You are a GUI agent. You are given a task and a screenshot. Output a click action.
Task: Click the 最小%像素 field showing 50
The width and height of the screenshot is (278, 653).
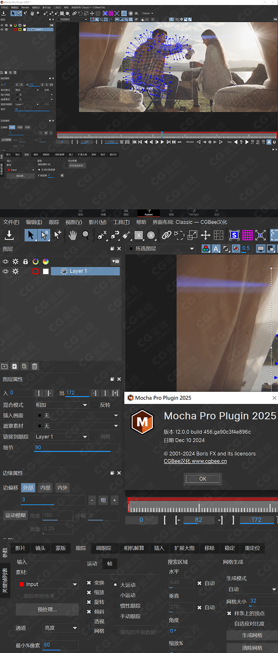coord(61,645)
